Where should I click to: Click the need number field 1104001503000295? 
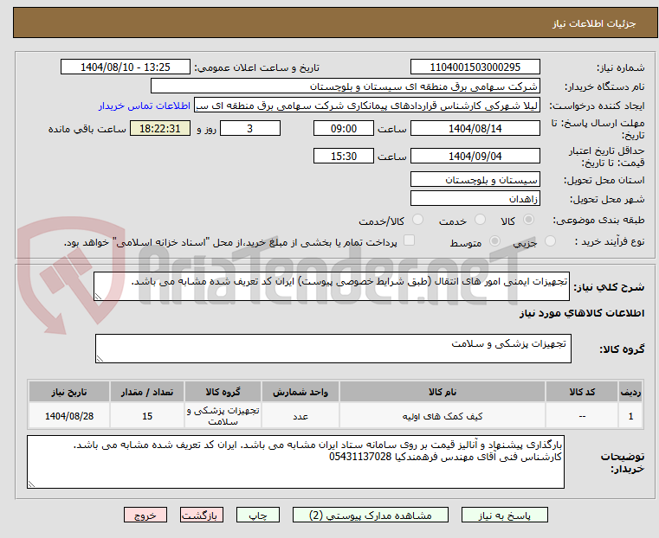click(x=475, y=67)
